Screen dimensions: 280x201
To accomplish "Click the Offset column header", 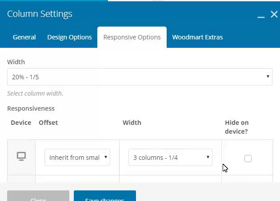I will click(x=48, y=123).
